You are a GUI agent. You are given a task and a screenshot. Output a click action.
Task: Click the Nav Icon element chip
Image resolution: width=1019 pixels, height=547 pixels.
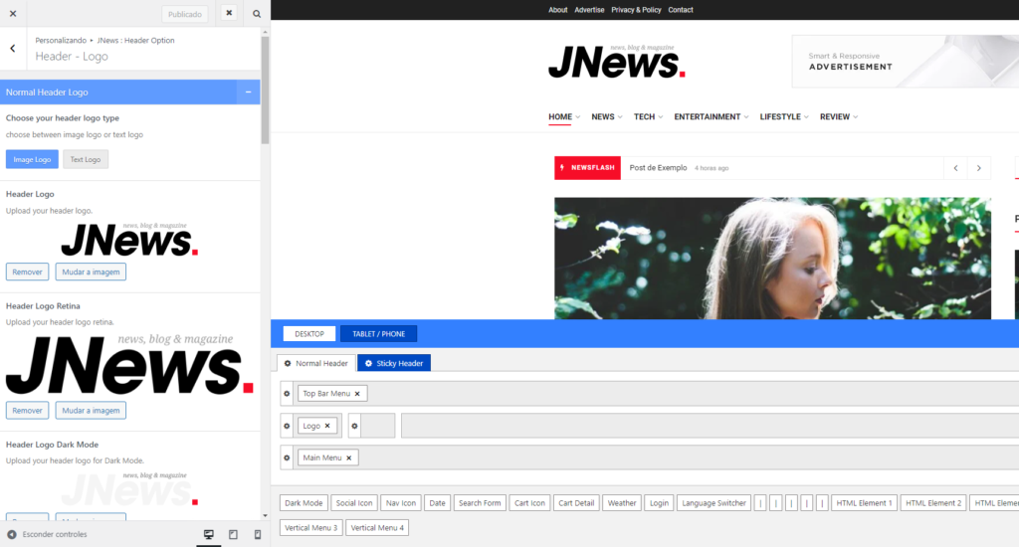401,503
